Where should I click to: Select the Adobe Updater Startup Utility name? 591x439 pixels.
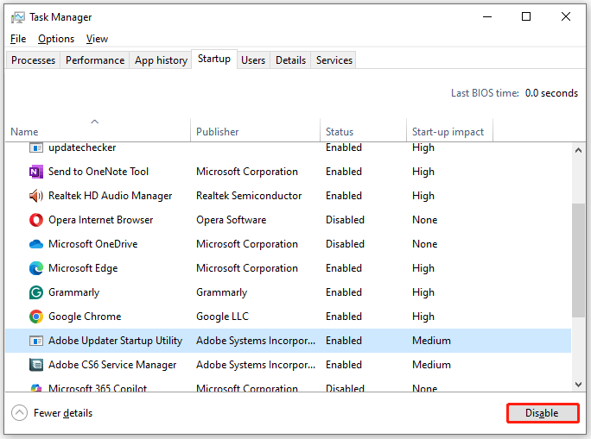click(115, 341)
